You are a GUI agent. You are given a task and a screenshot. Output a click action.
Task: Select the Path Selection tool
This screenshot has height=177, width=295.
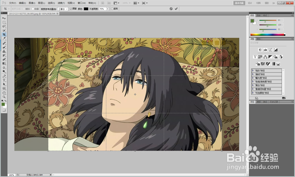(4, 84)
